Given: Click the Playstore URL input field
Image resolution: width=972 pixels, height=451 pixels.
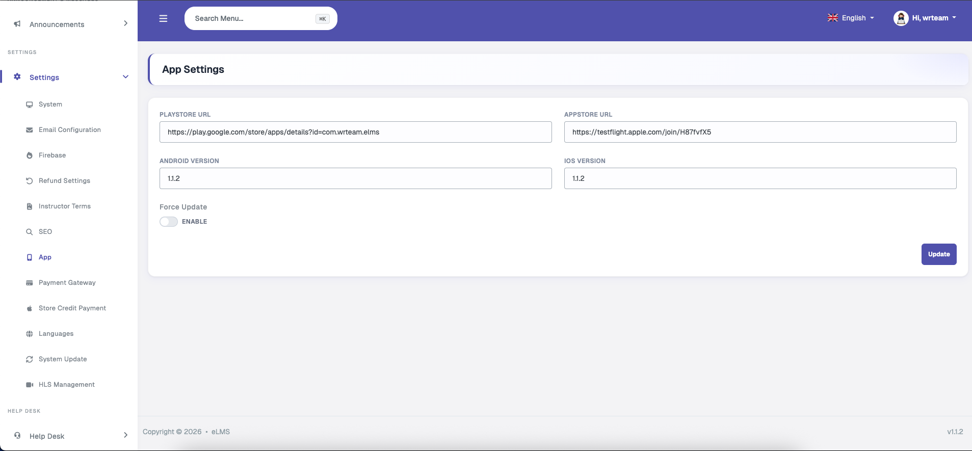Looking at the screenshot, I should click(x=356, y=132).
